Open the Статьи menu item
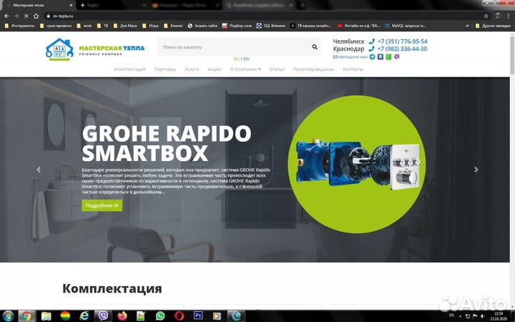This screenshot has width=515, height=322. point(277,69)
